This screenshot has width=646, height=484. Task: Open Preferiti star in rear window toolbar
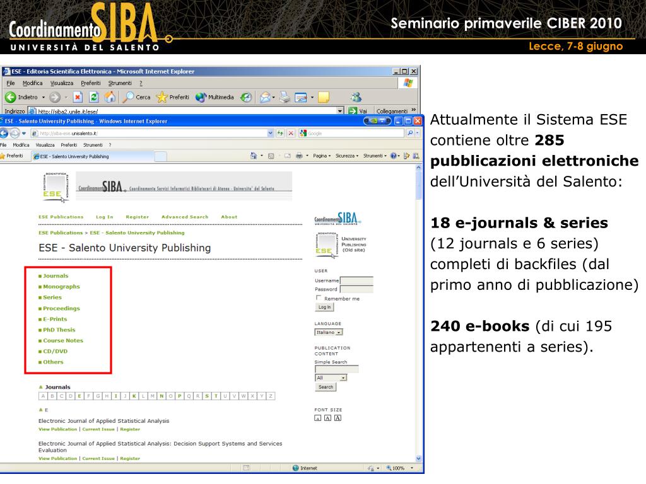tap(173, 97)
